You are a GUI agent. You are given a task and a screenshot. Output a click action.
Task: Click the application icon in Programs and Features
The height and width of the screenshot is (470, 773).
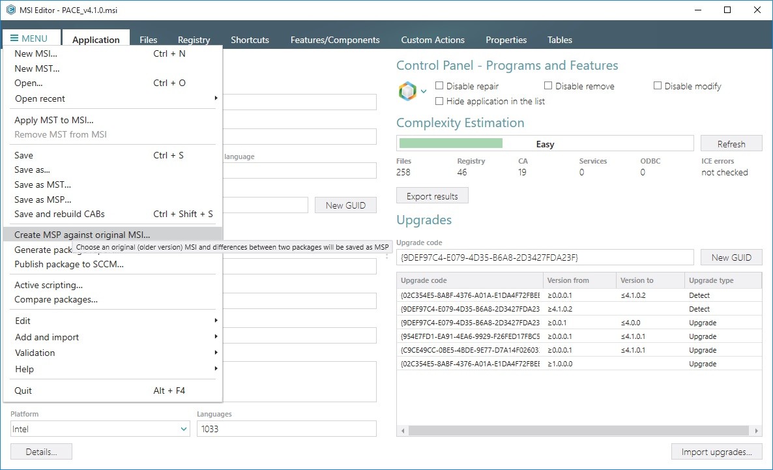[407, 91]
